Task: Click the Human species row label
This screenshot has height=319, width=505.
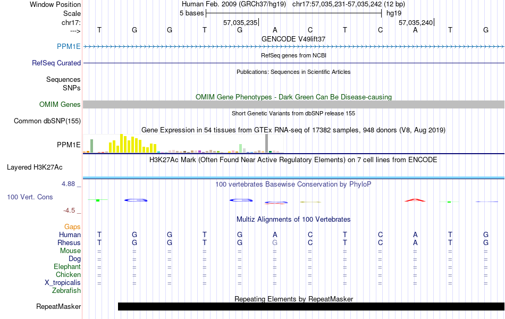Action: 70,234
